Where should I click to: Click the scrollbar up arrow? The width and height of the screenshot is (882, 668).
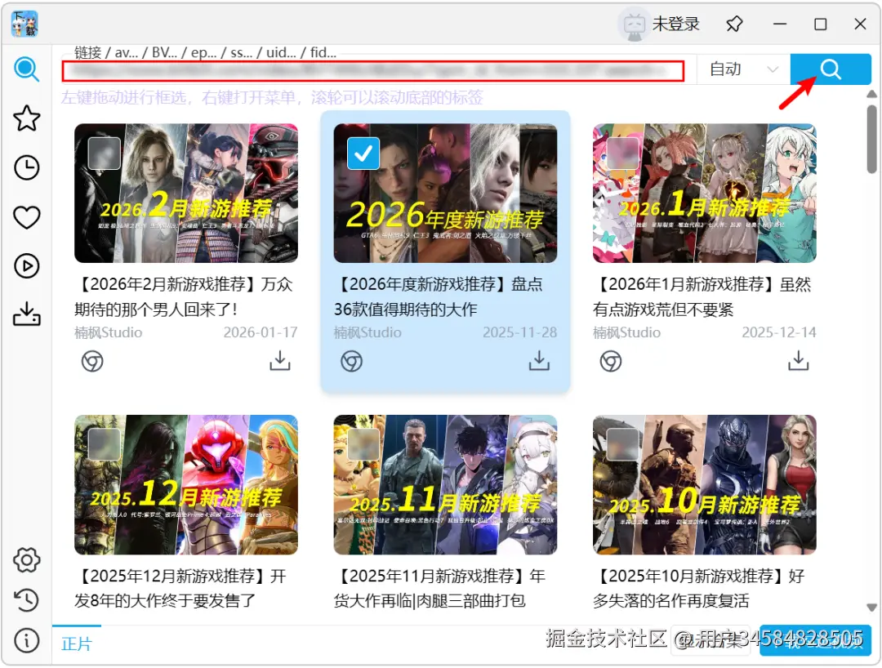[x=872, y=94]
